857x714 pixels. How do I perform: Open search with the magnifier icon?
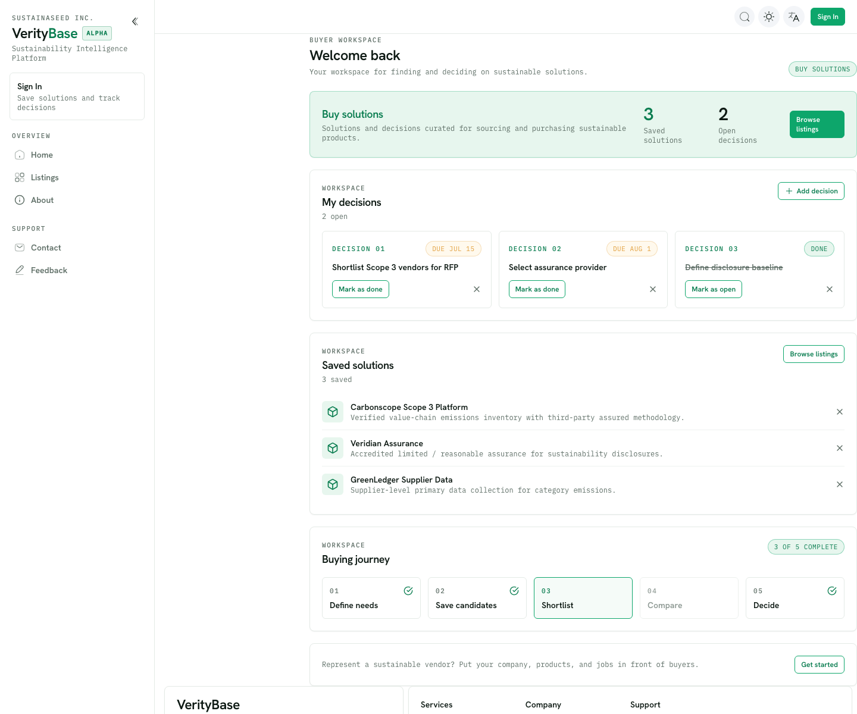pos(745,17)
